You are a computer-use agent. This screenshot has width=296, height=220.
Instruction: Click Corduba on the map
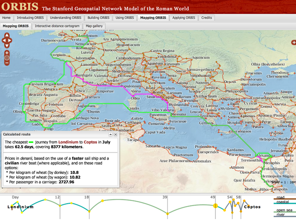[58, 116]
